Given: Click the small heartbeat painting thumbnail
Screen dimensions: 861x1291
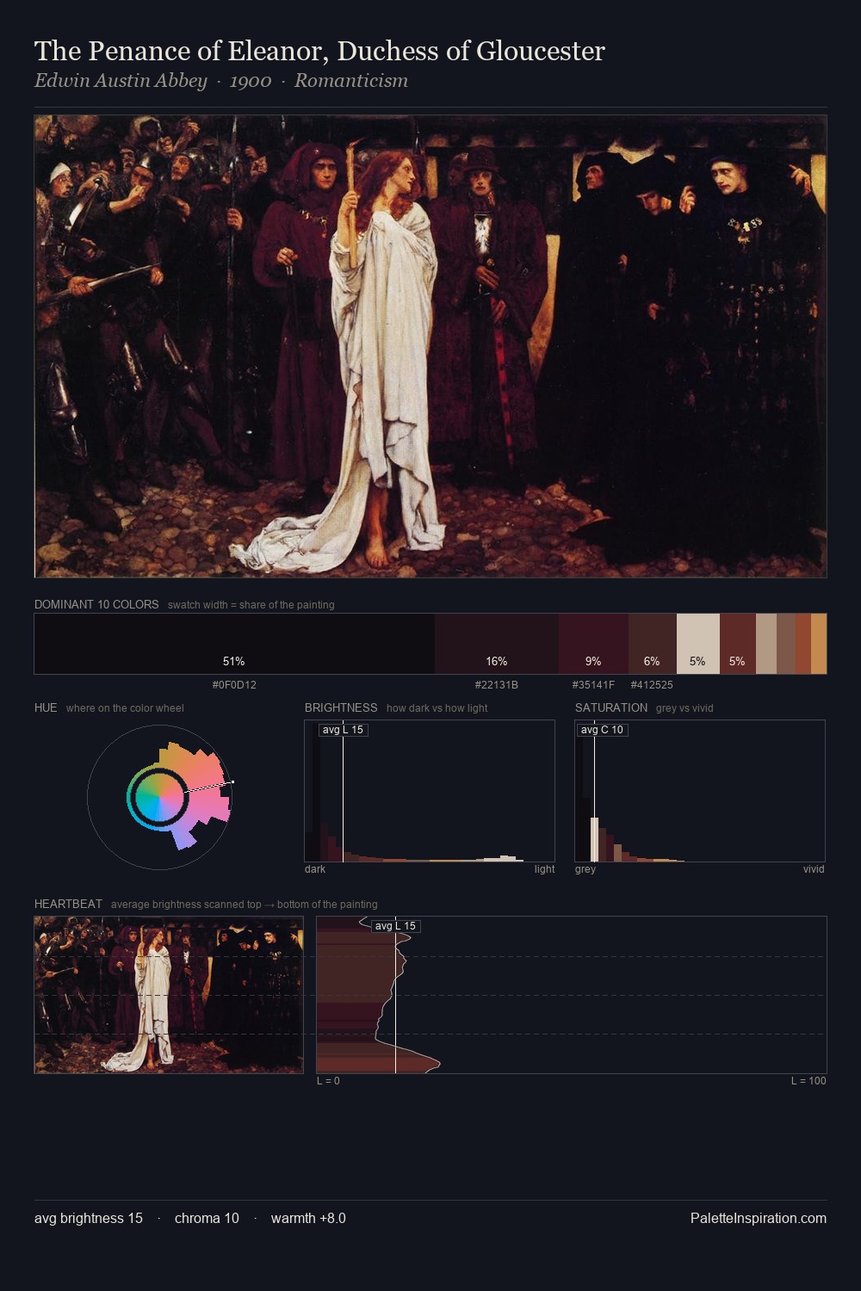Looking at the screenshot, I should [x=169, y=995].
